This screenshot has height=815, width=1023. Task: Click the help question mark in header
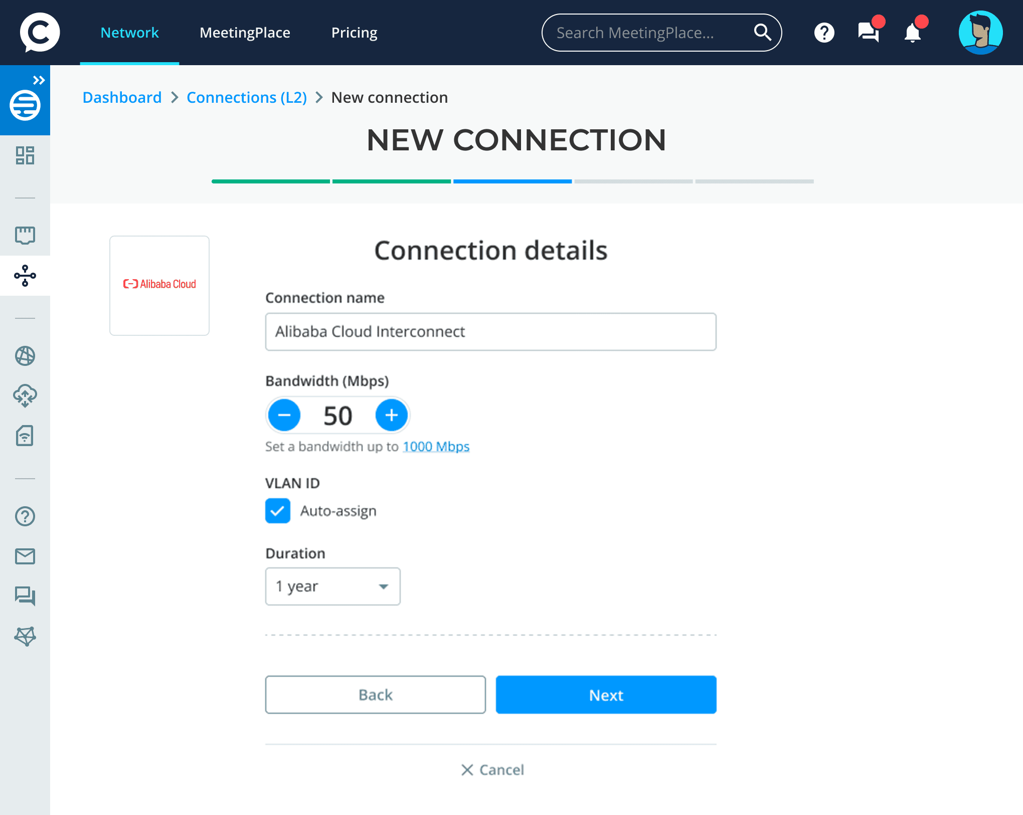pos(824,33)
